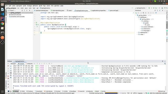This screenshot has width=168, height=94.
Task: Collapse public schema node
Action: tap(142, 23)
